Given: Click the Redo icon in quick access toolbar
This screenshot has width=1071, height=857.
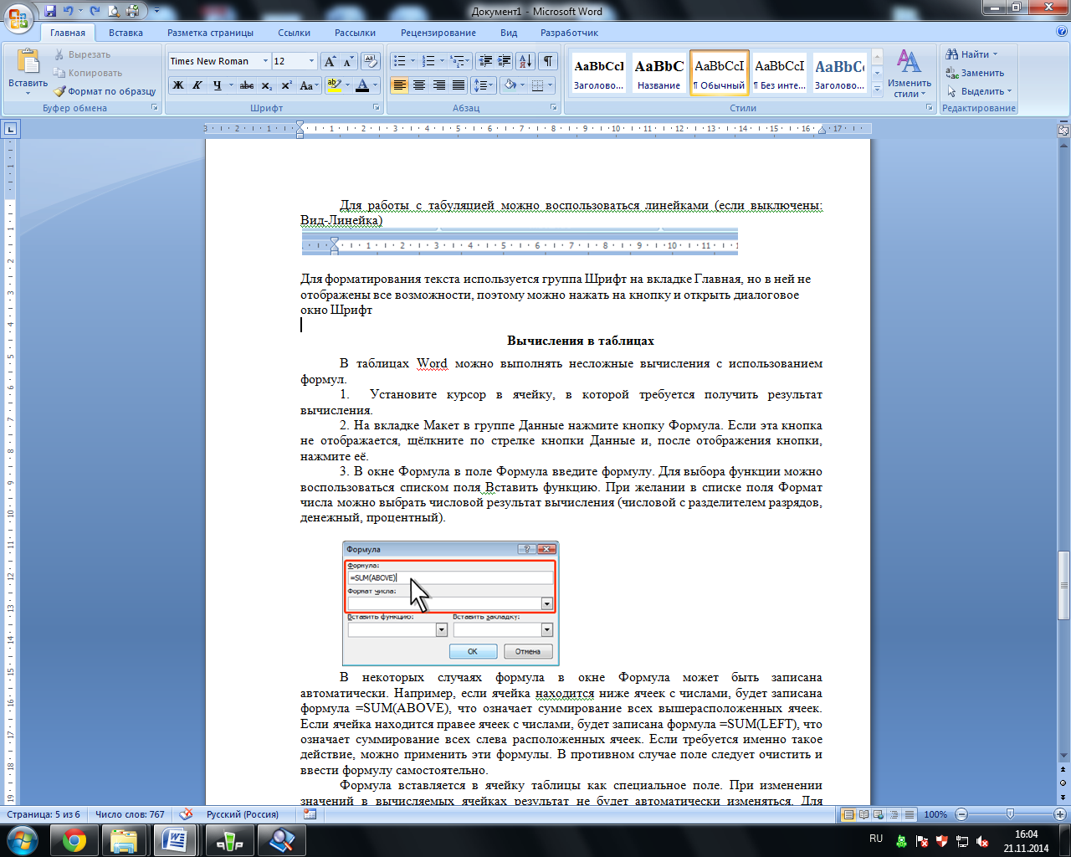Looking at the screenshot, I should click(x=95, y=11).
